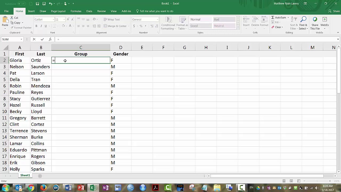The height and width of the screenshot is (192, 341).
Task: Toggle Italic formatting
Action: pyautogui.click(x=41, y=26)
